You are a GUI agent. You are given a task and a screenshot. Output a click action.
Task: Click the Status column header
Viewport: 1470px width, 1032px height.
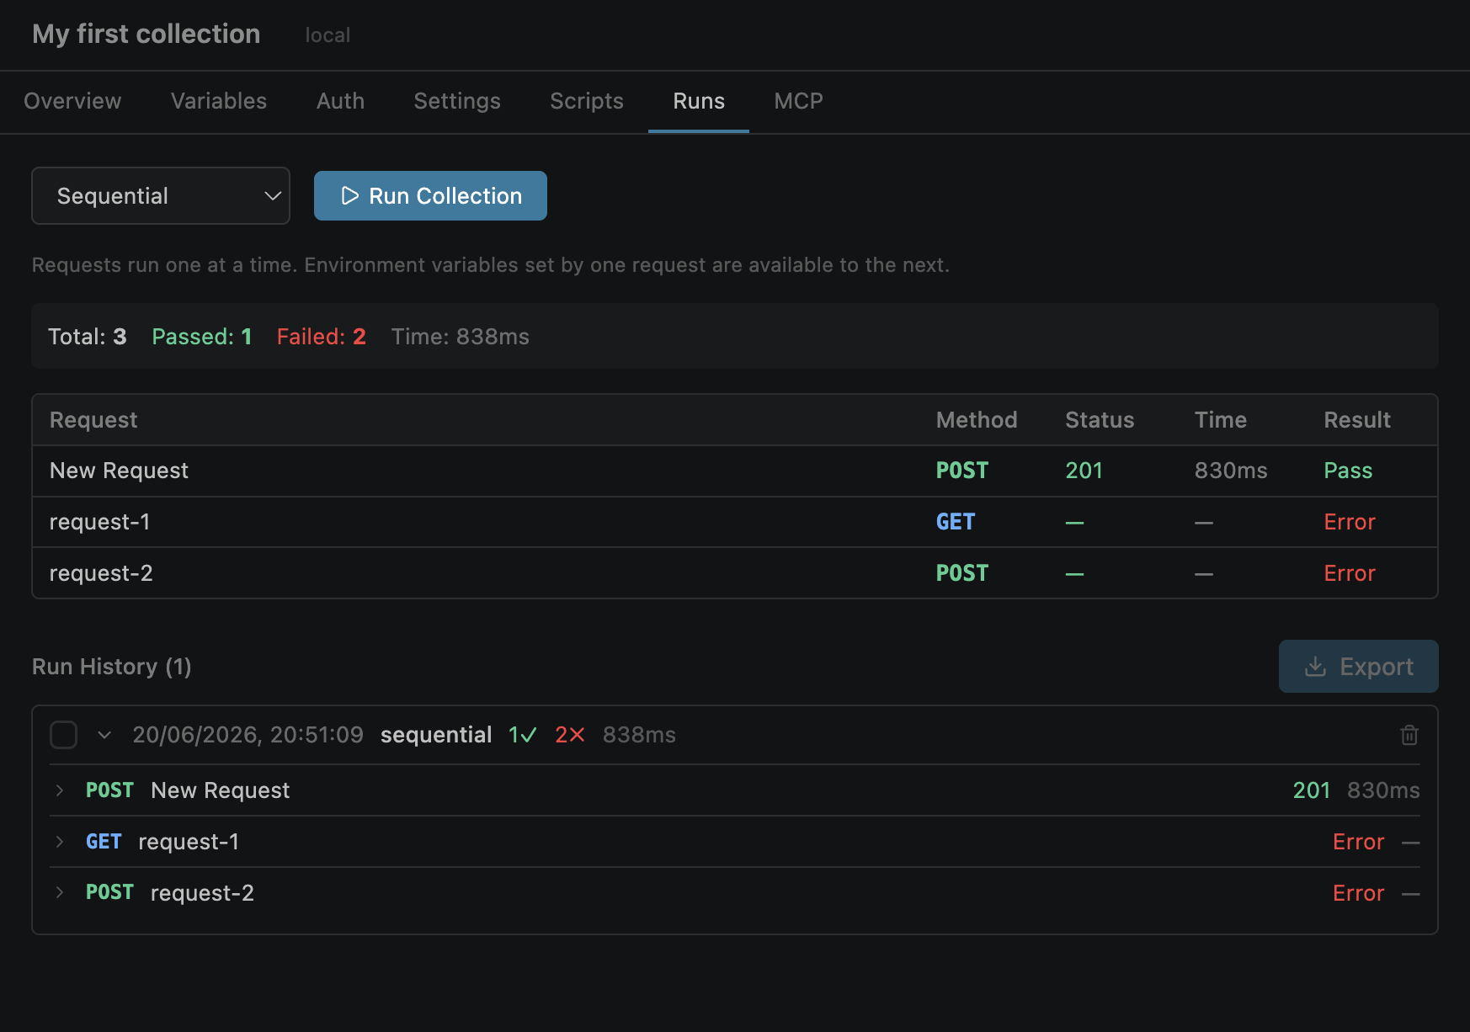coord(1100,420)
